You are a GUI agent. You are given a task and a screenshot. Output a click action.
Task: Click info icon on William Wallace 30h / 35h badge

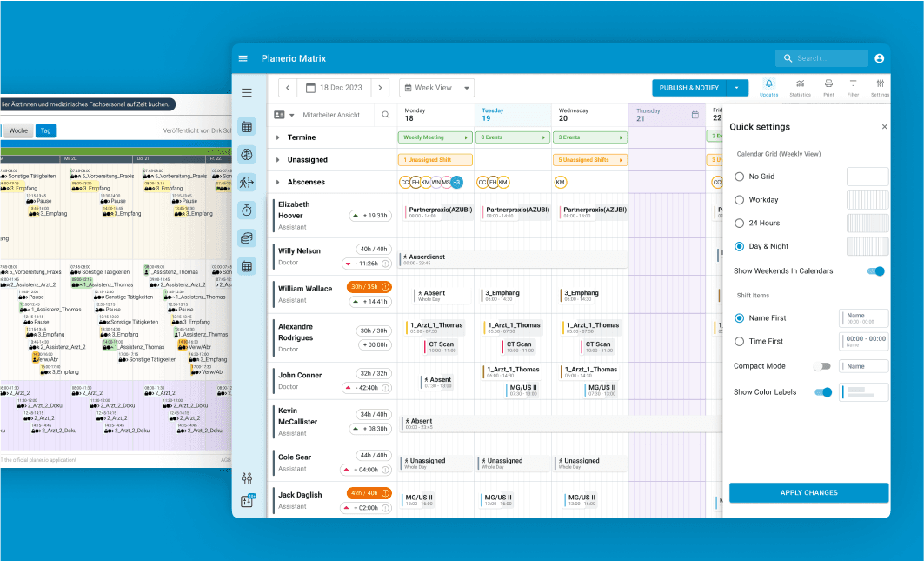(385, 287)
